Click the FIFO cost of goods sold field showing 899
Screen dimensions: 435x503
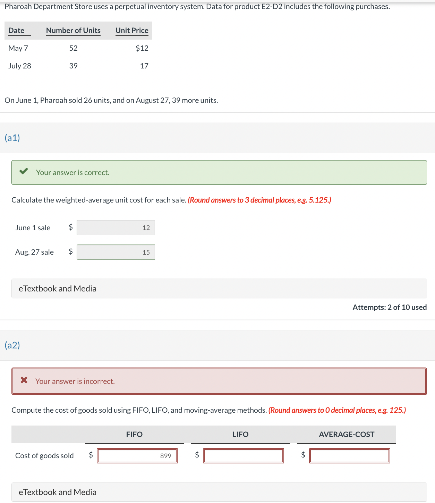point(137,455)
